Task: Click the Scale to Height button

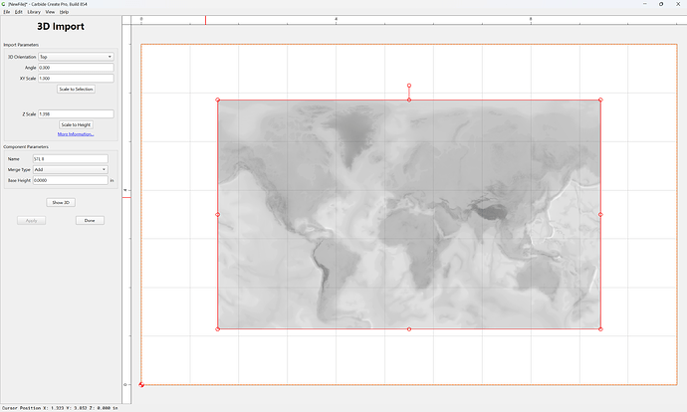Action: (x=76, y=124)
